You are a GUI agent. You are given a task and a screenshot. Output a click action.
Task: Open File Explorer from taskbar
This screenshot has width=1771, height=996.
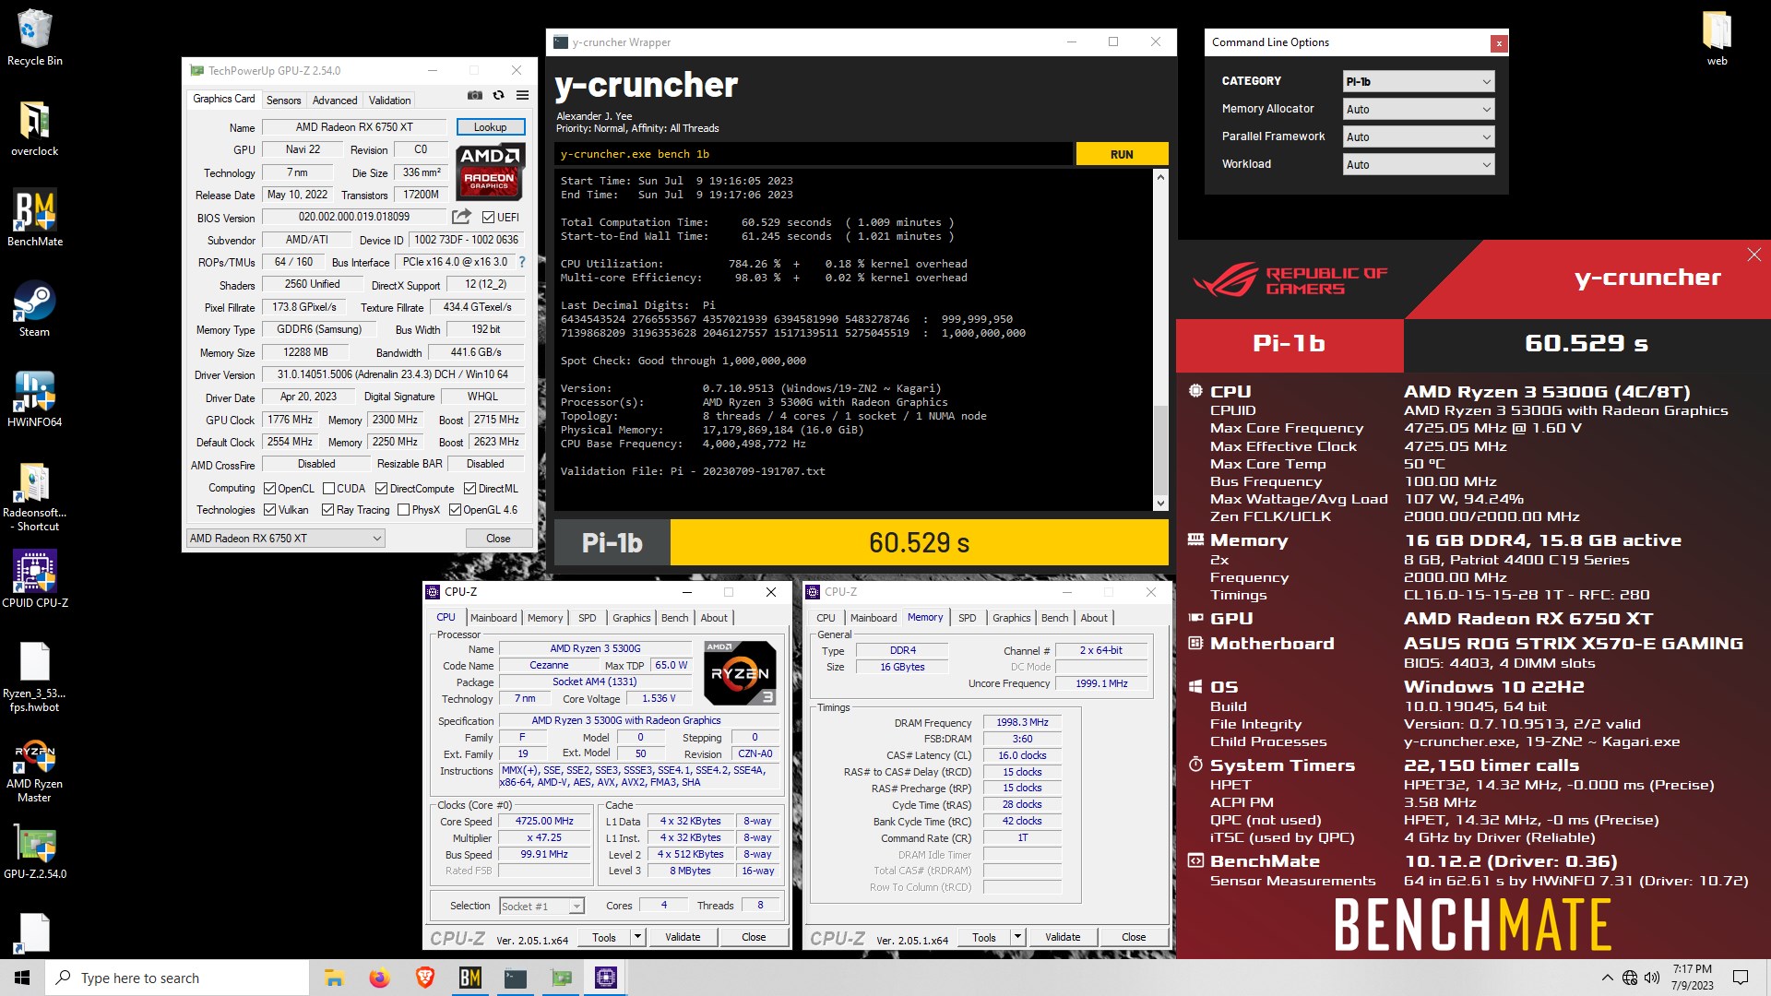[x=334, y=978]
